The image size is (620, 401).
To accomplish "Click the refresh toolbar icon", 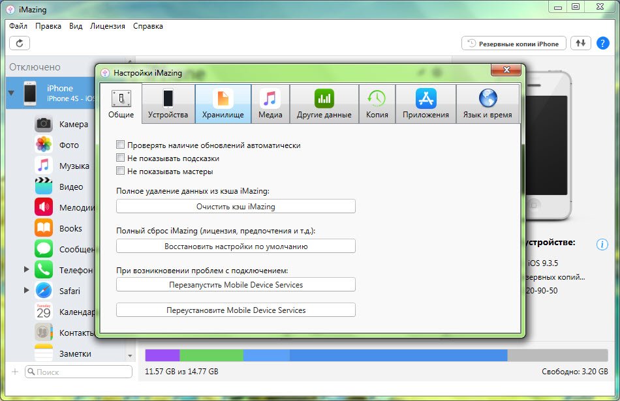I will tap(20, 43).
